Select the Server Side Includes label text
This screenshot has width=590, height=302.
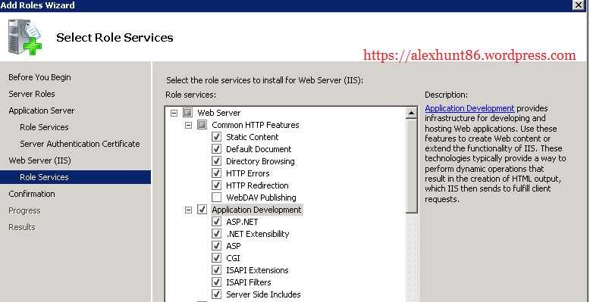(263, 294)
